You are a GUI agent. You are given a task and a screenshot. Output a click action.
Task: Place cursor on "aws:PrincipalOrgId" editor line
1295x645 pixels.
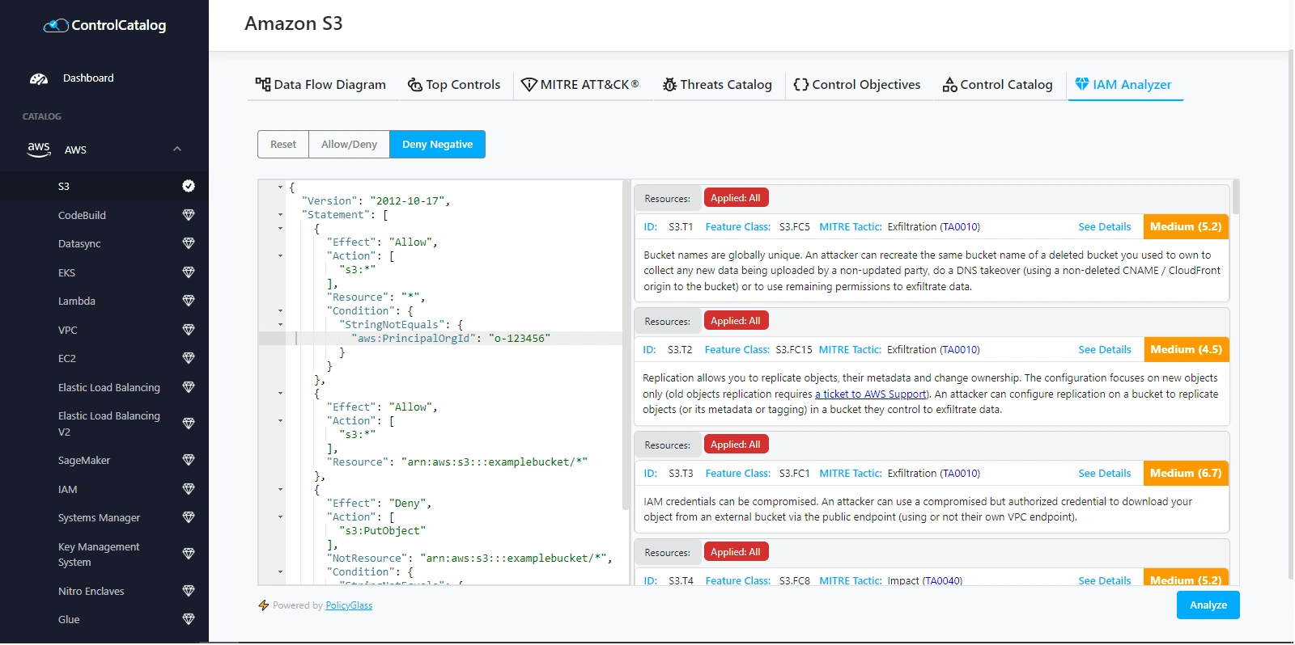(450, 339)
